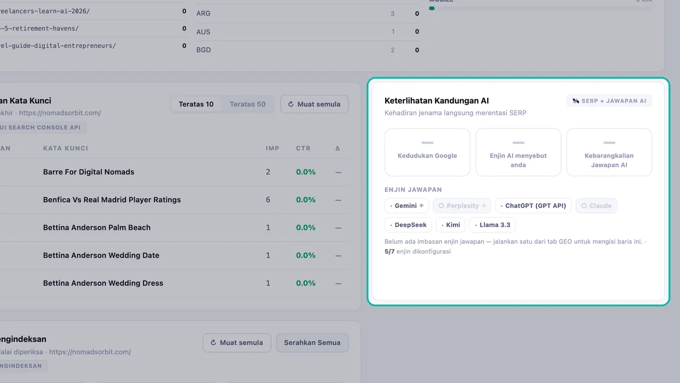Click the Serahkan Semua button
680x383 pixels.
tap(312, 343)
